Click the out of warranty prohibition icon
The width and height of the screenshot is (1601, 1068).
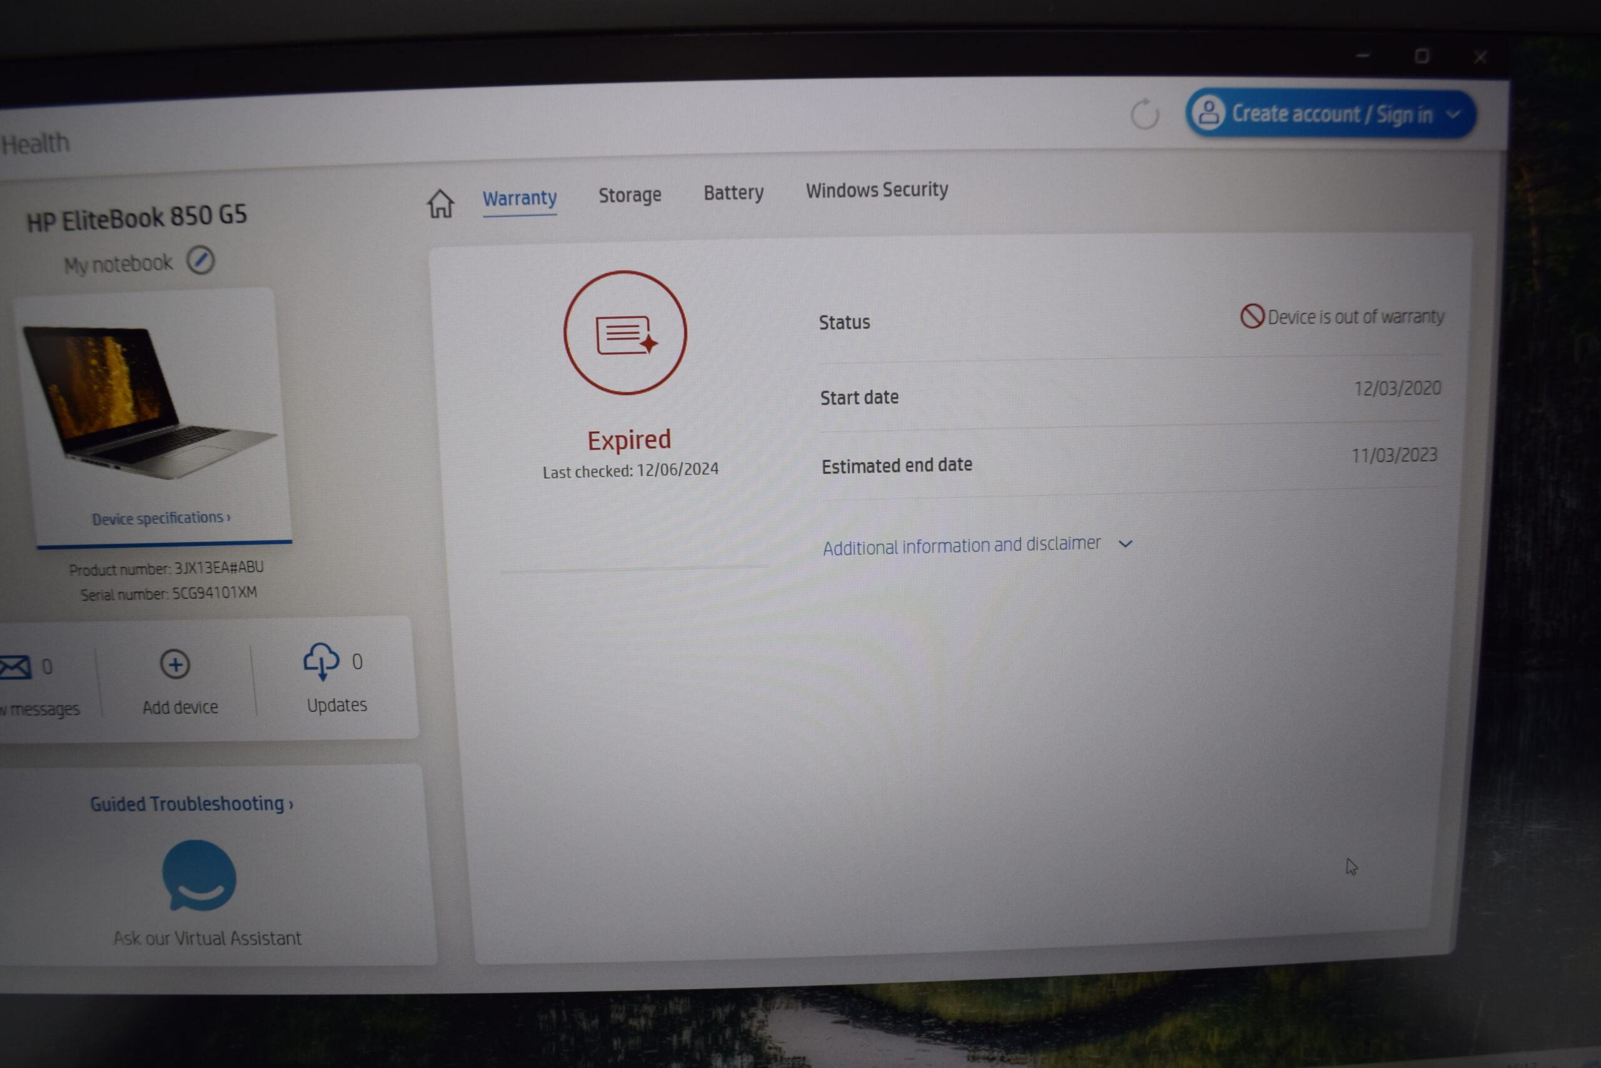click(1252, 316)
